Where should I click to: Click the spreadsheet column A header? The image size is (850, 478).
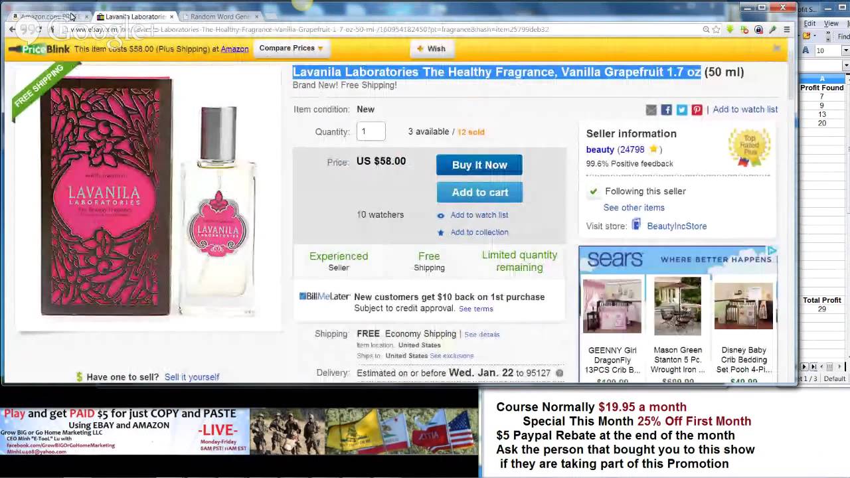(x=822, y=78)
